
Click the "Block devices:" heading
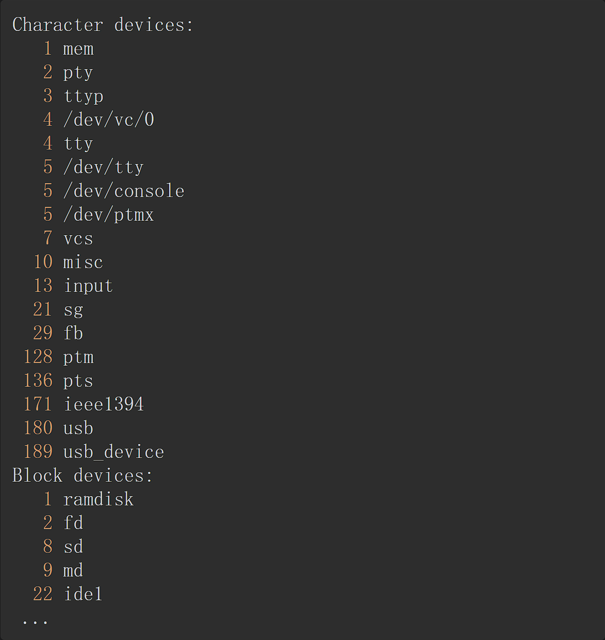coord(83,475)
